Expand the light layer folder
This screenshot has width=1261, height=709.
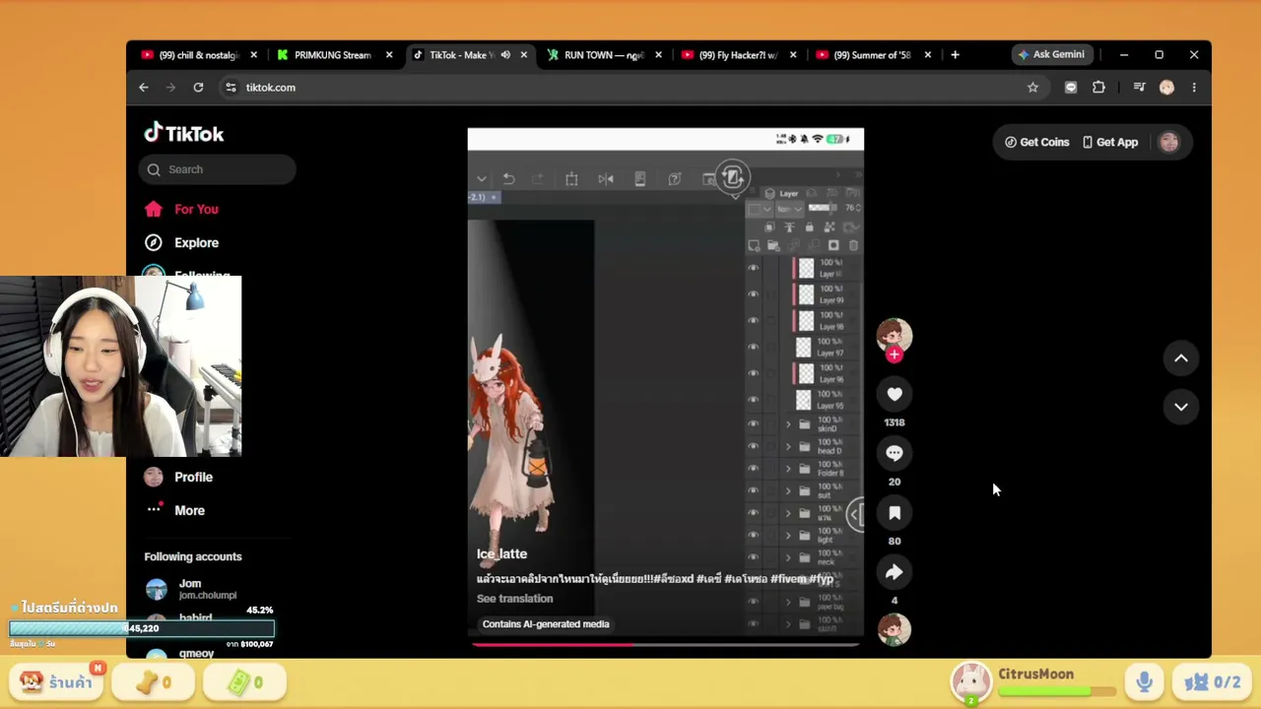(788, 536)
